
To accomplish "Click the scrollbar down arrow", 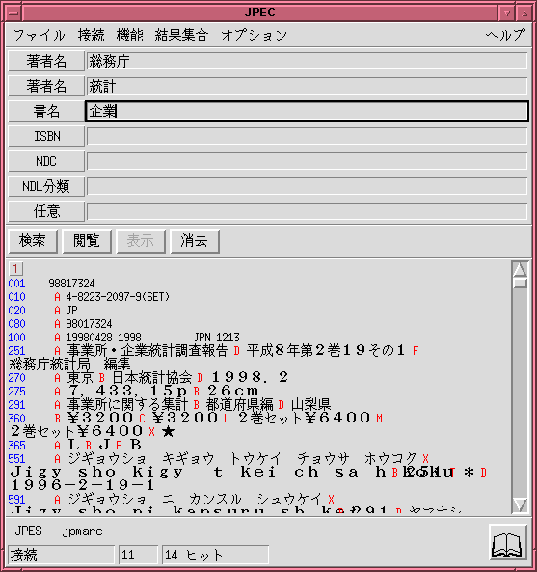I will [520, 504].
